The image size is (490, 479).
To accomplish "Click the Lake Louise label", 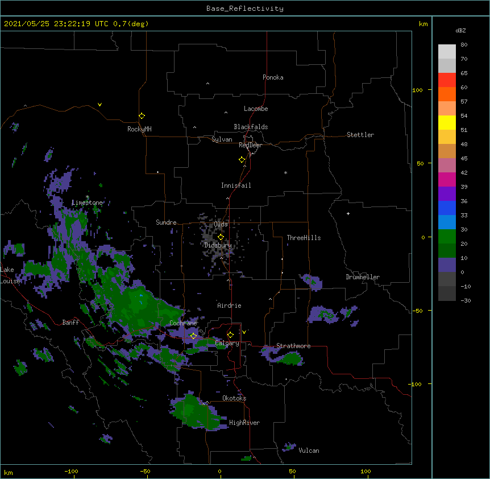I will 9,275.
